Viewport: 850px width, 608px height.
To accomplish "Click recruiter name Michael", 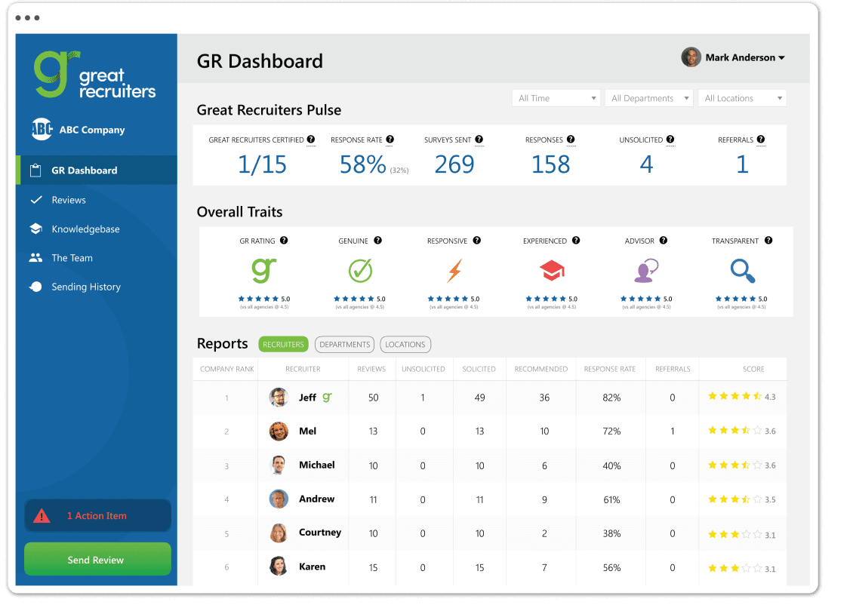I will click(316, 465).
